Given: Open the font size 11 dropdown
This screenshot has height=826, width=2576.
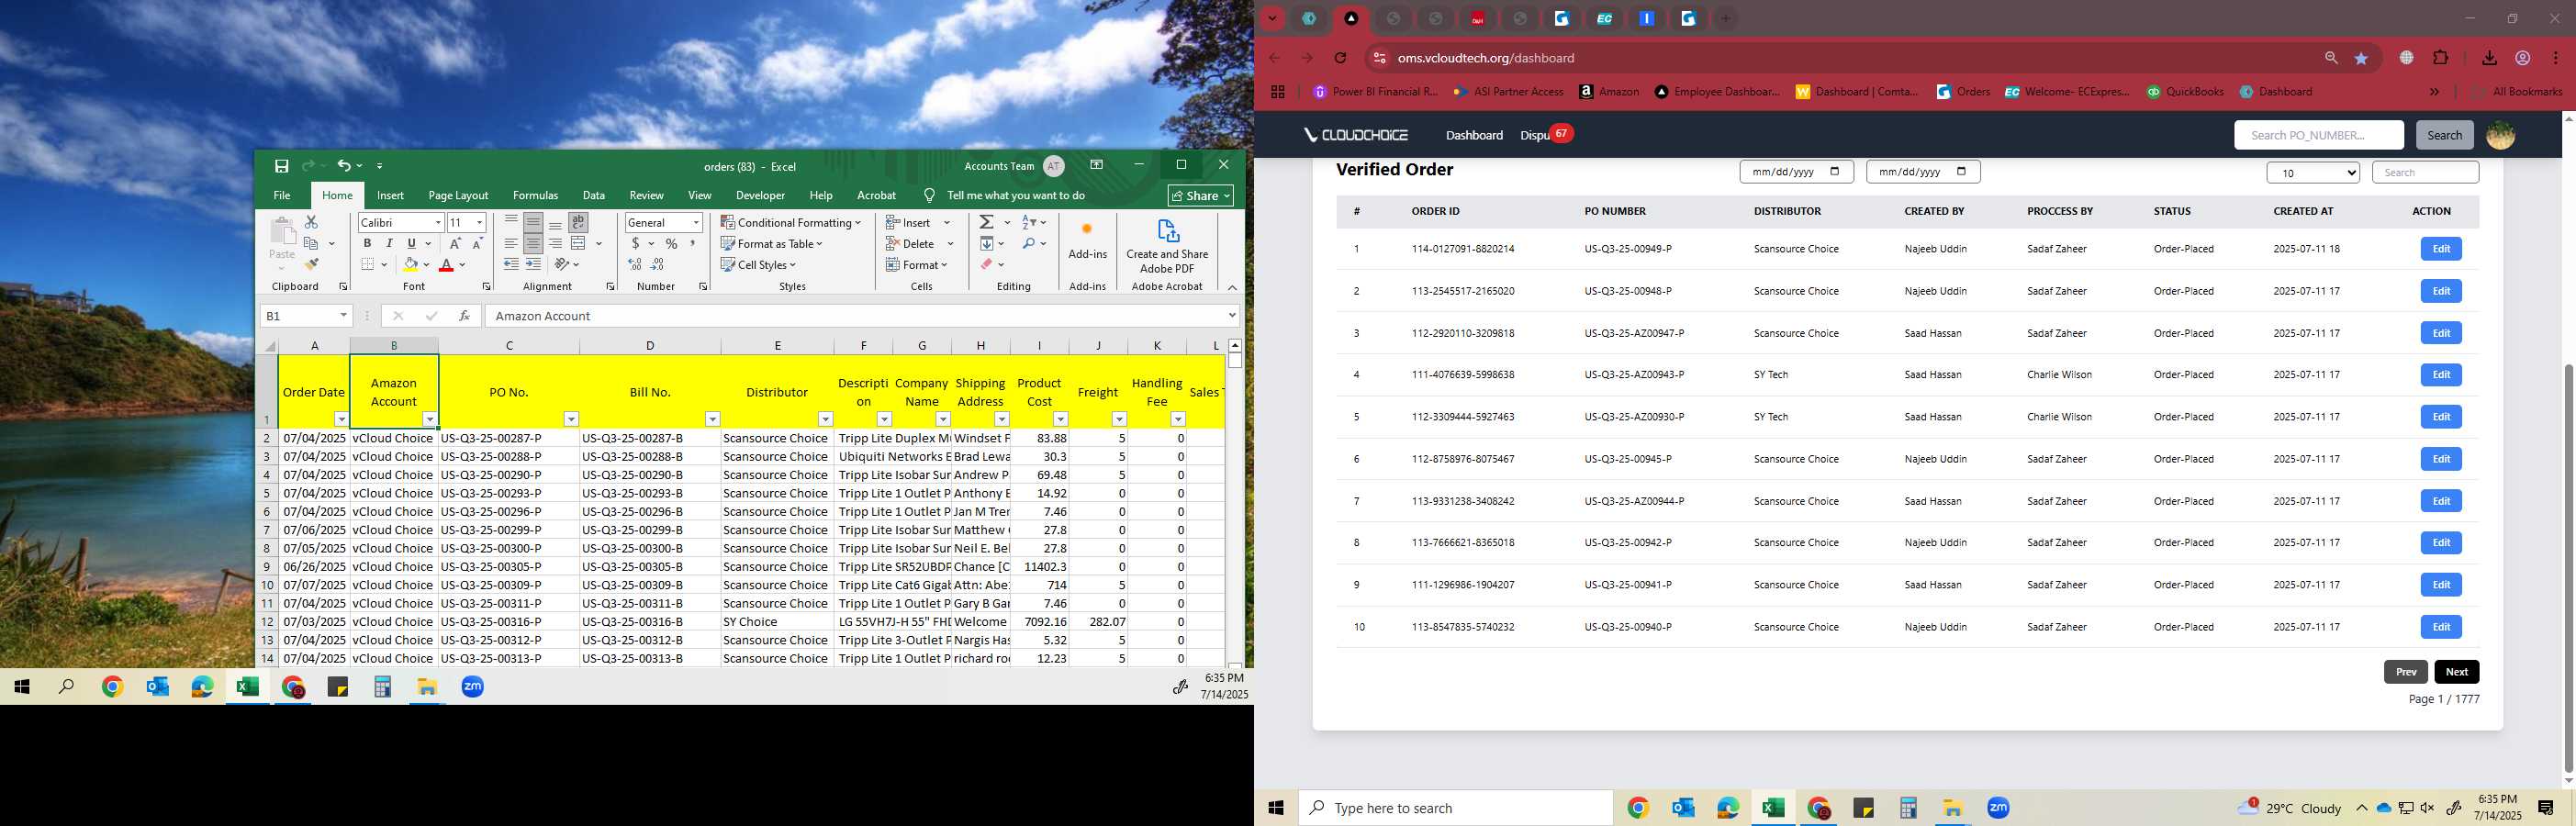Looking at the screenshot, I should (480, 222).
